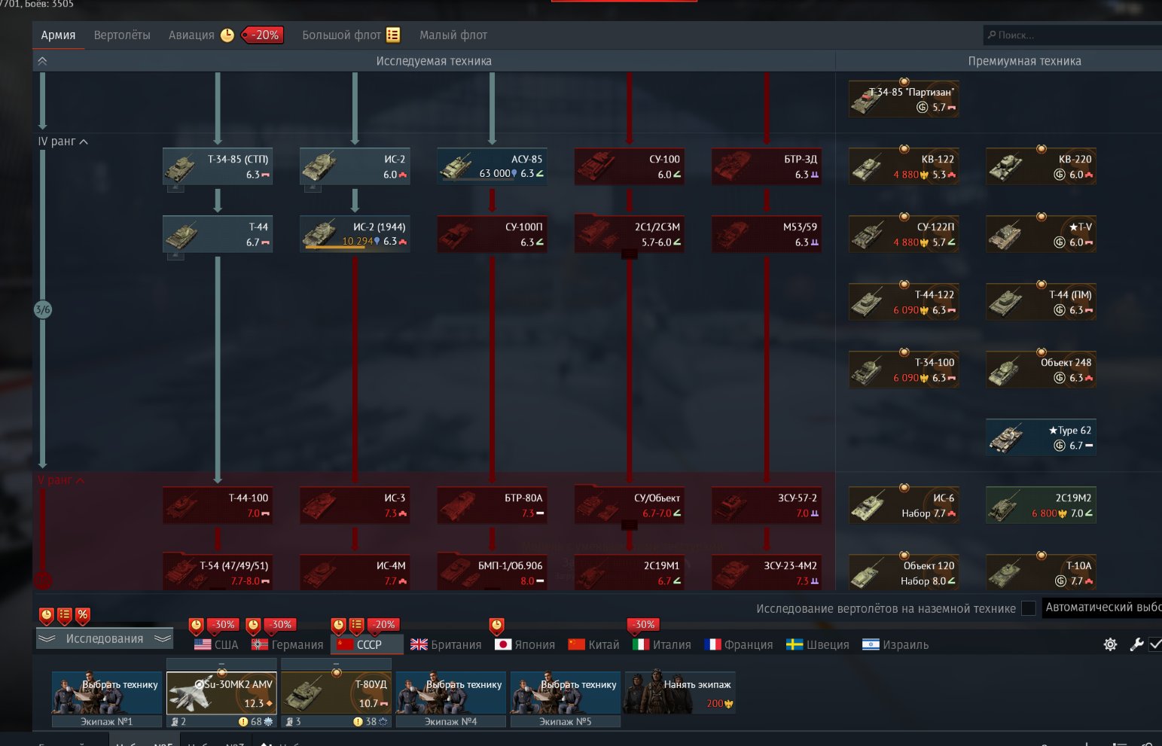Switch to the Большой флот tab

[x=341, y=35]
